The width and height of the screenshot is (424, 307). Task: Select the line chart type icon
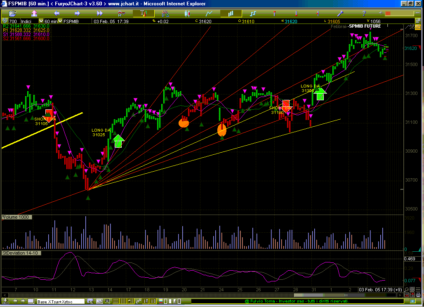210,13
